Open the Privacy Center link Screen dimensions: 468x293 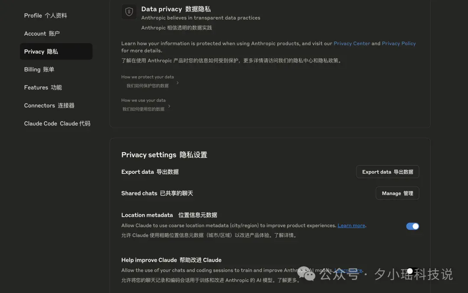(351, 43)
